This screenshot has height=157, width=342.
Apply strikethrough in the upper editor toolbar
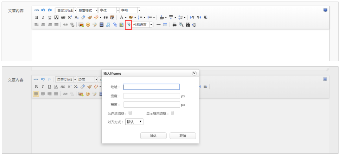(63, 17)
